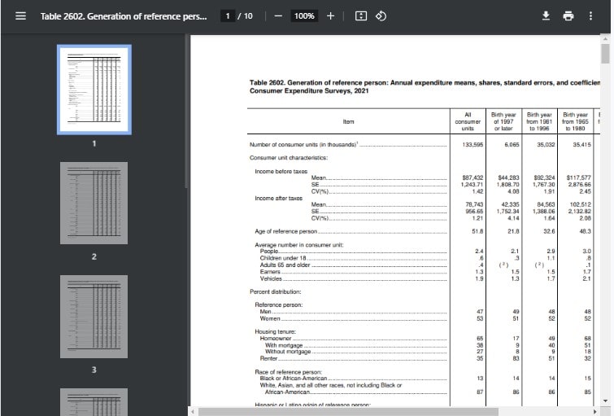Click the 'Vehicles' row label
The image size is (614, 416).
271,278
